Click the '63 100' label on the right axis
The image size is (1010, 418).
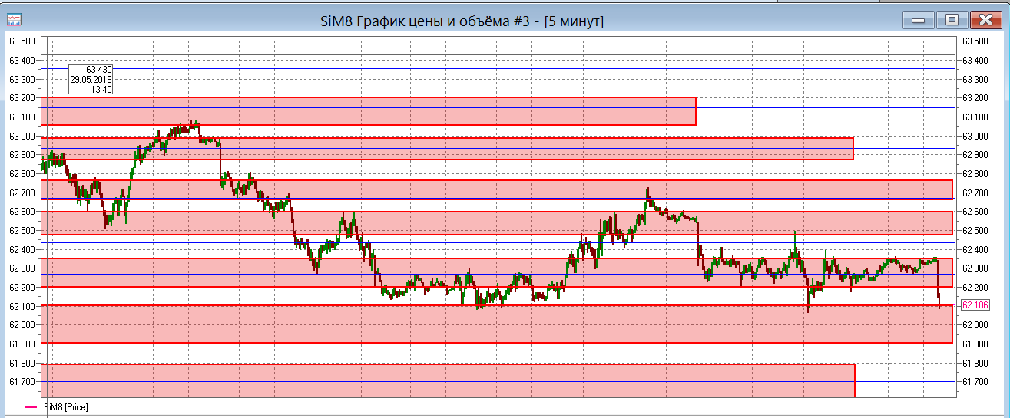(976, 117)
